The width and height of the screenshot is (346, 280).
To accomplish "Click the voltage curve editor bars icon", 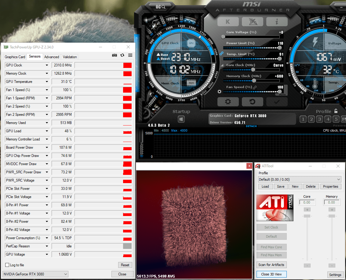I will (222, 66).
